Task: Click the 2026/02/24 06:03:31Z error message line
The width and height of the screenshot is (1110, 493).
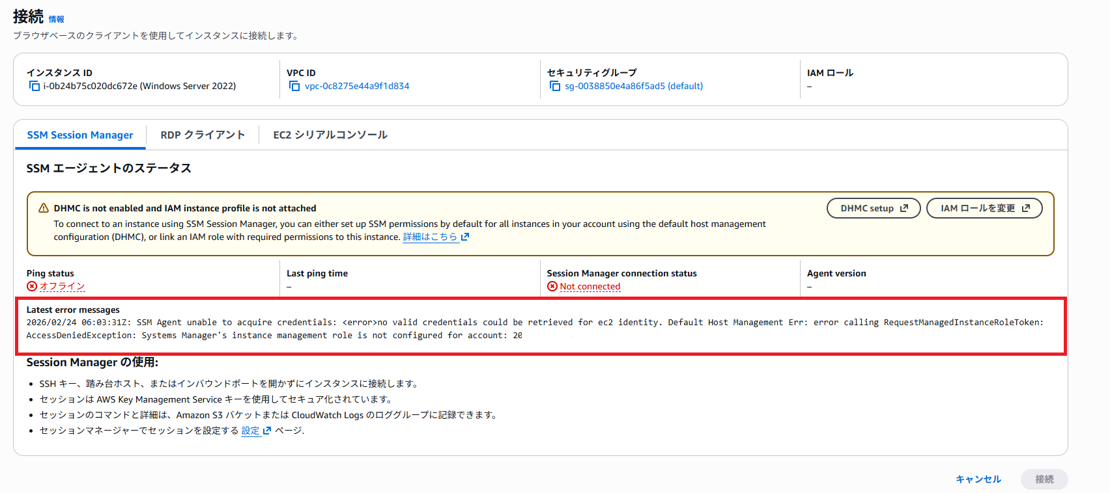Action: click(535, 323)
